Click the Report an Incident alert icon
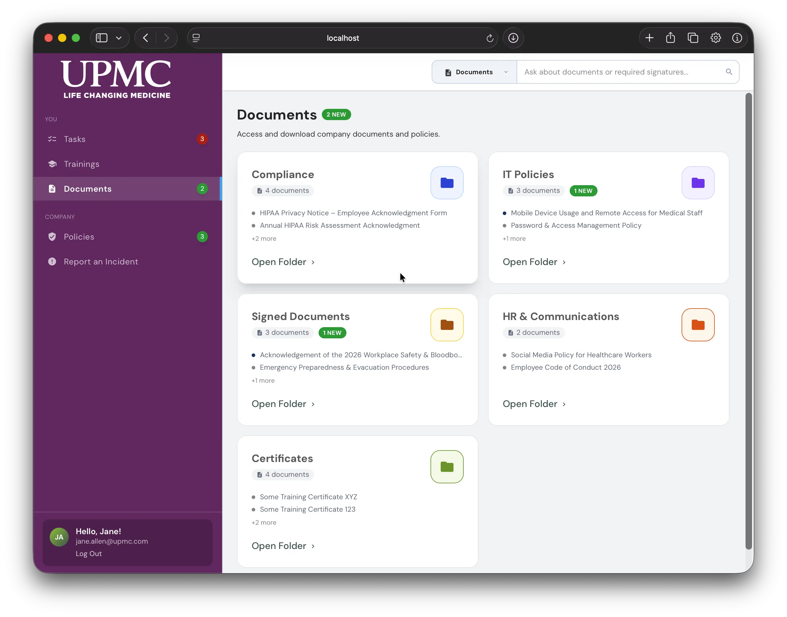Screen dimensions: 787x617 coord(52,261)
